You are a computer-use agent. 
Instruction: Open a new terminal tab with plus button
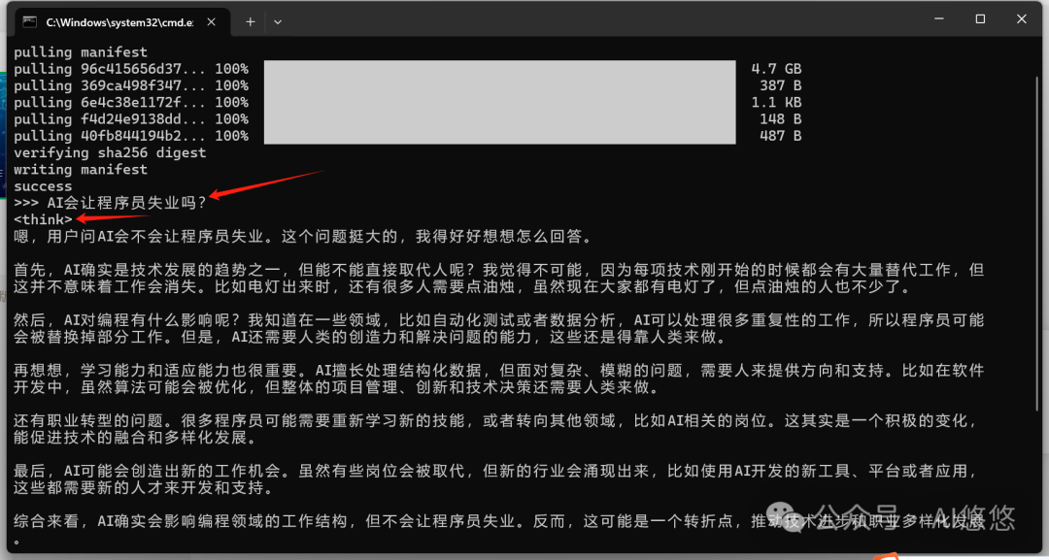251,21
